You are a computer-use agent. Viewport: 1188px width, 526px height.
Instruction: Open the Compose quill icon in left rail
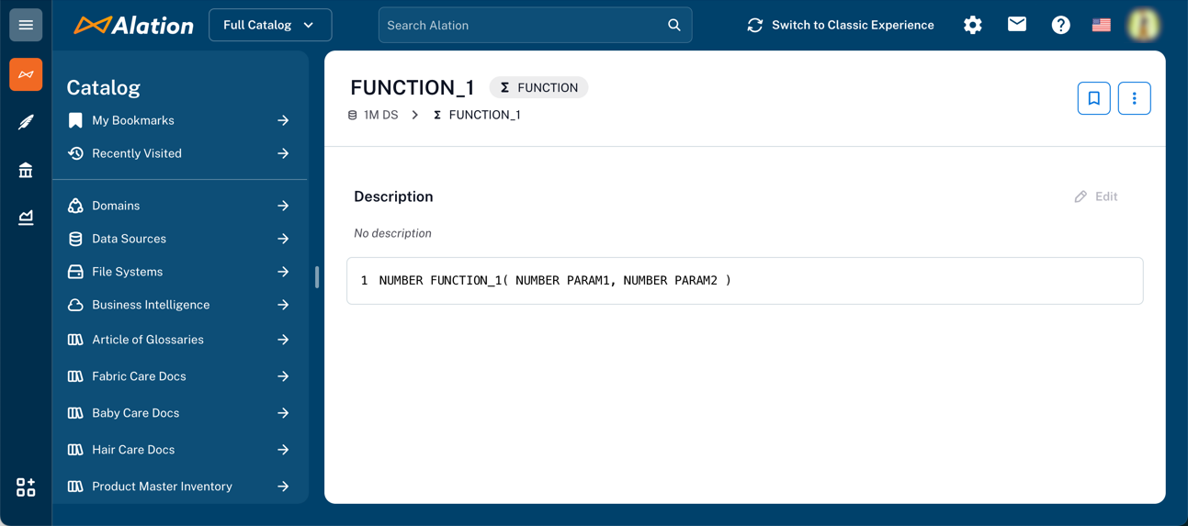[x=26, y=122]
